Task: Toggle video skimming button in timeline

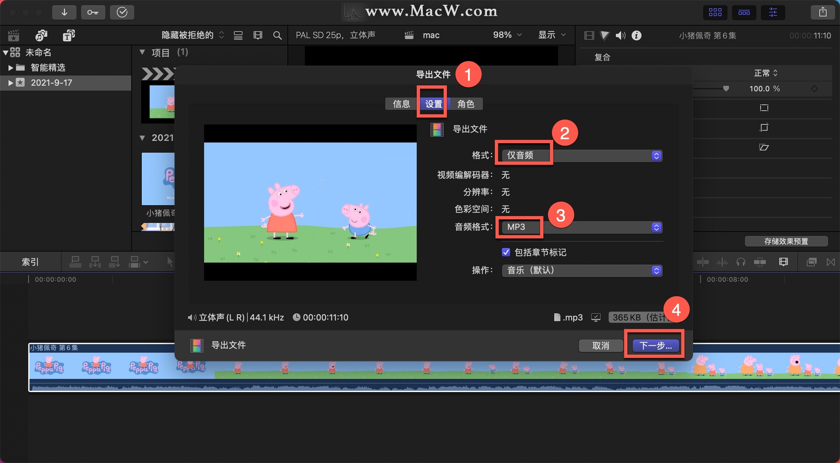Action: pos(703,262)
